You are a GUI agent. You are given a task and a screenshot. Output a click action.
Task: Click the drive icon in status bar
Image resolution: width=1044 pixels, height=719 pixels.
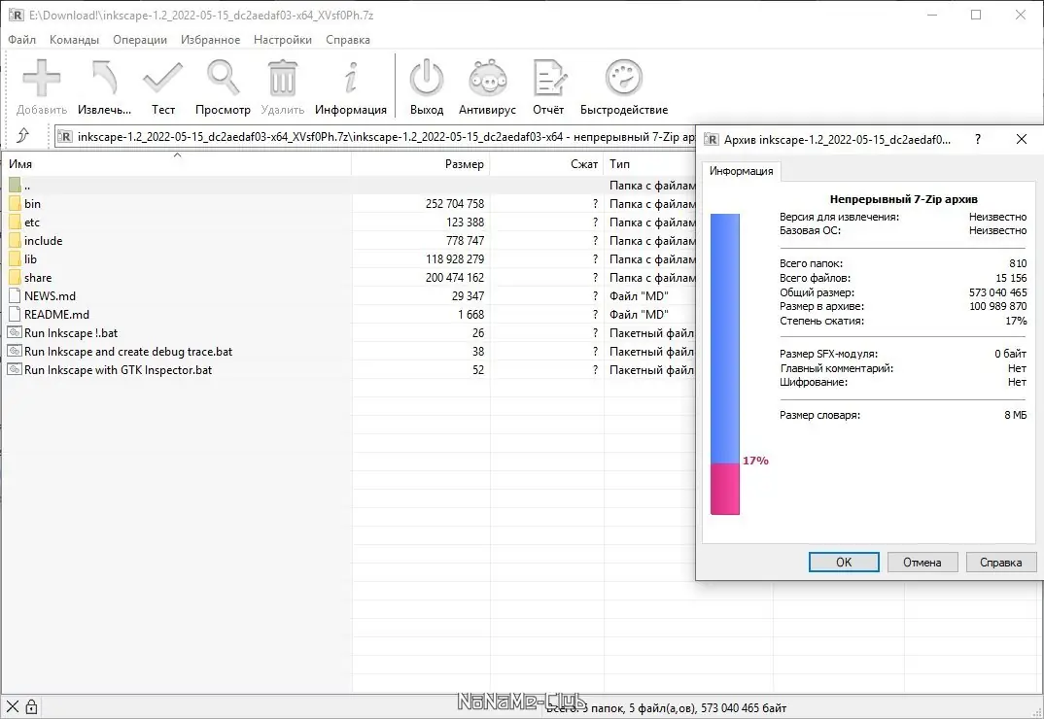click(13, 707)
